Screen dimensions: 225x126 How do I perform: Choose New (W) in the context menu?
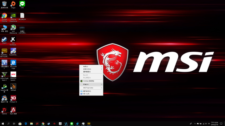tap(91, 84)
